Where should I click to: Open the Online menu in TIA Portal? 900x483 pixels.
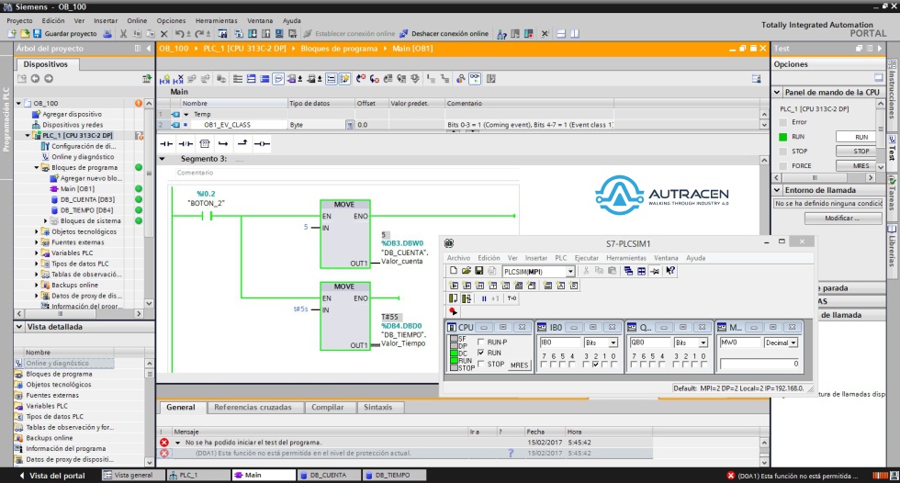137,20
